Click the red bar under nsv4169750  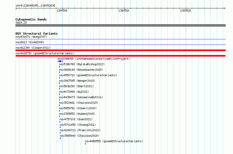coord(120,56)
